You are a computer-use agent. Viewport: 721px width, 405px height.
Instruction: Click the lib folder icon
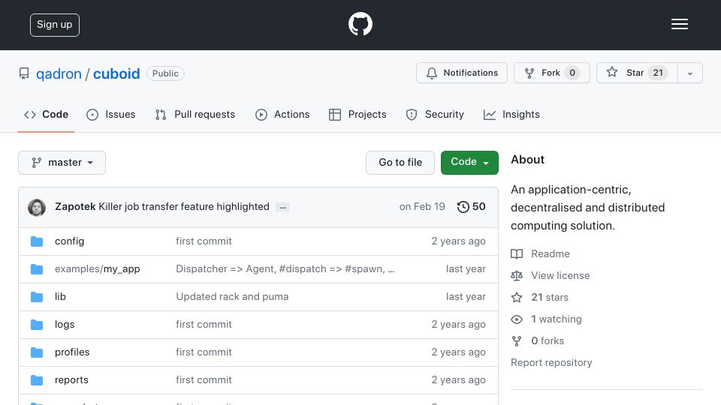pos(37,297)
